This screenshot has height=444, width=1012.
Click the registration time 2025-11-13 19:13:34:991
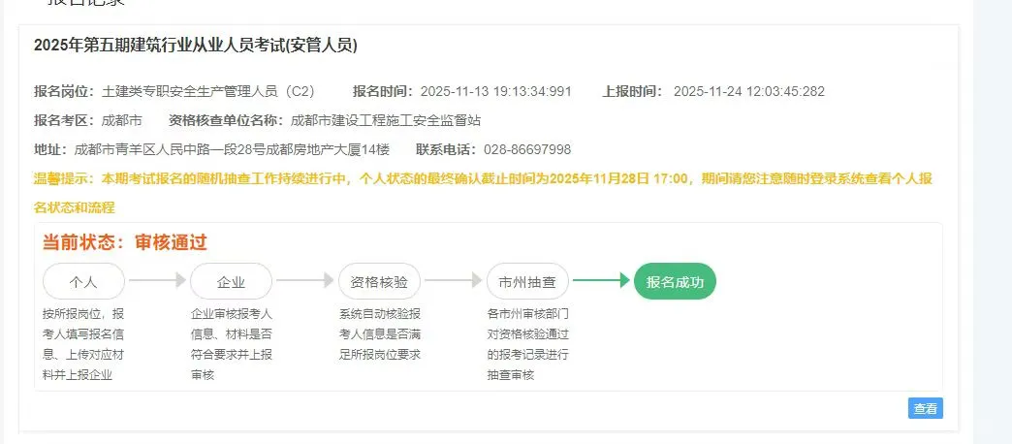[x=495, y=92]
